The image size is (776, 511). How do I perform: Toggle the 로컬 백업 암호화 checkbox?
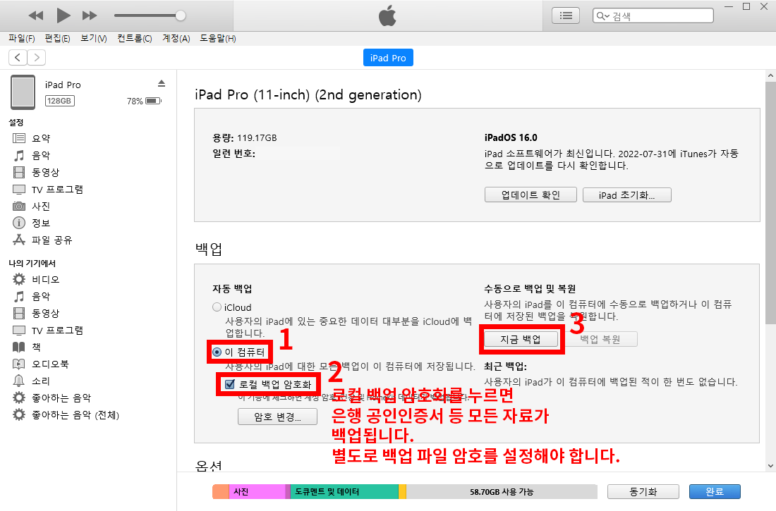click(x=230, y=384)
